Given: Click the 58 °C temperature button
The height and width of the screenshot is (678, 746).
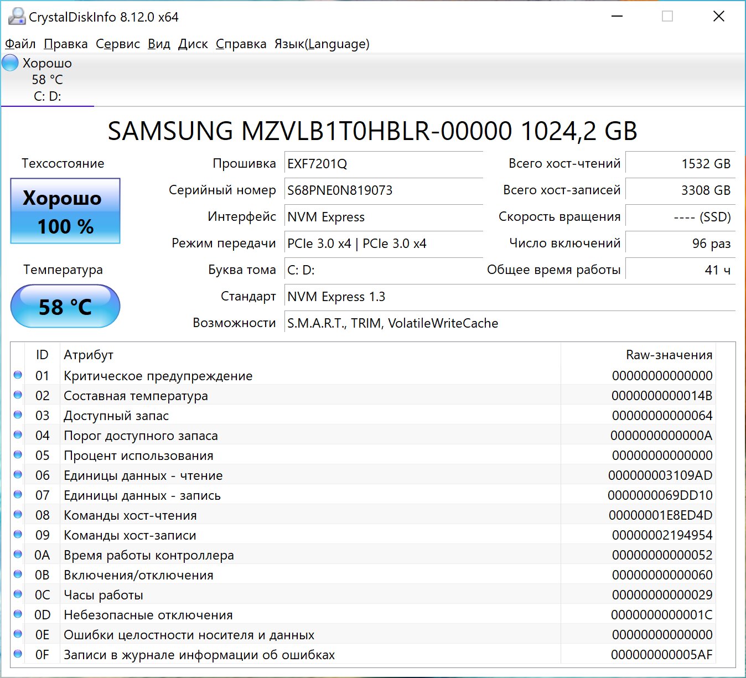Looking at the screenshot, I should pos(65,307).
